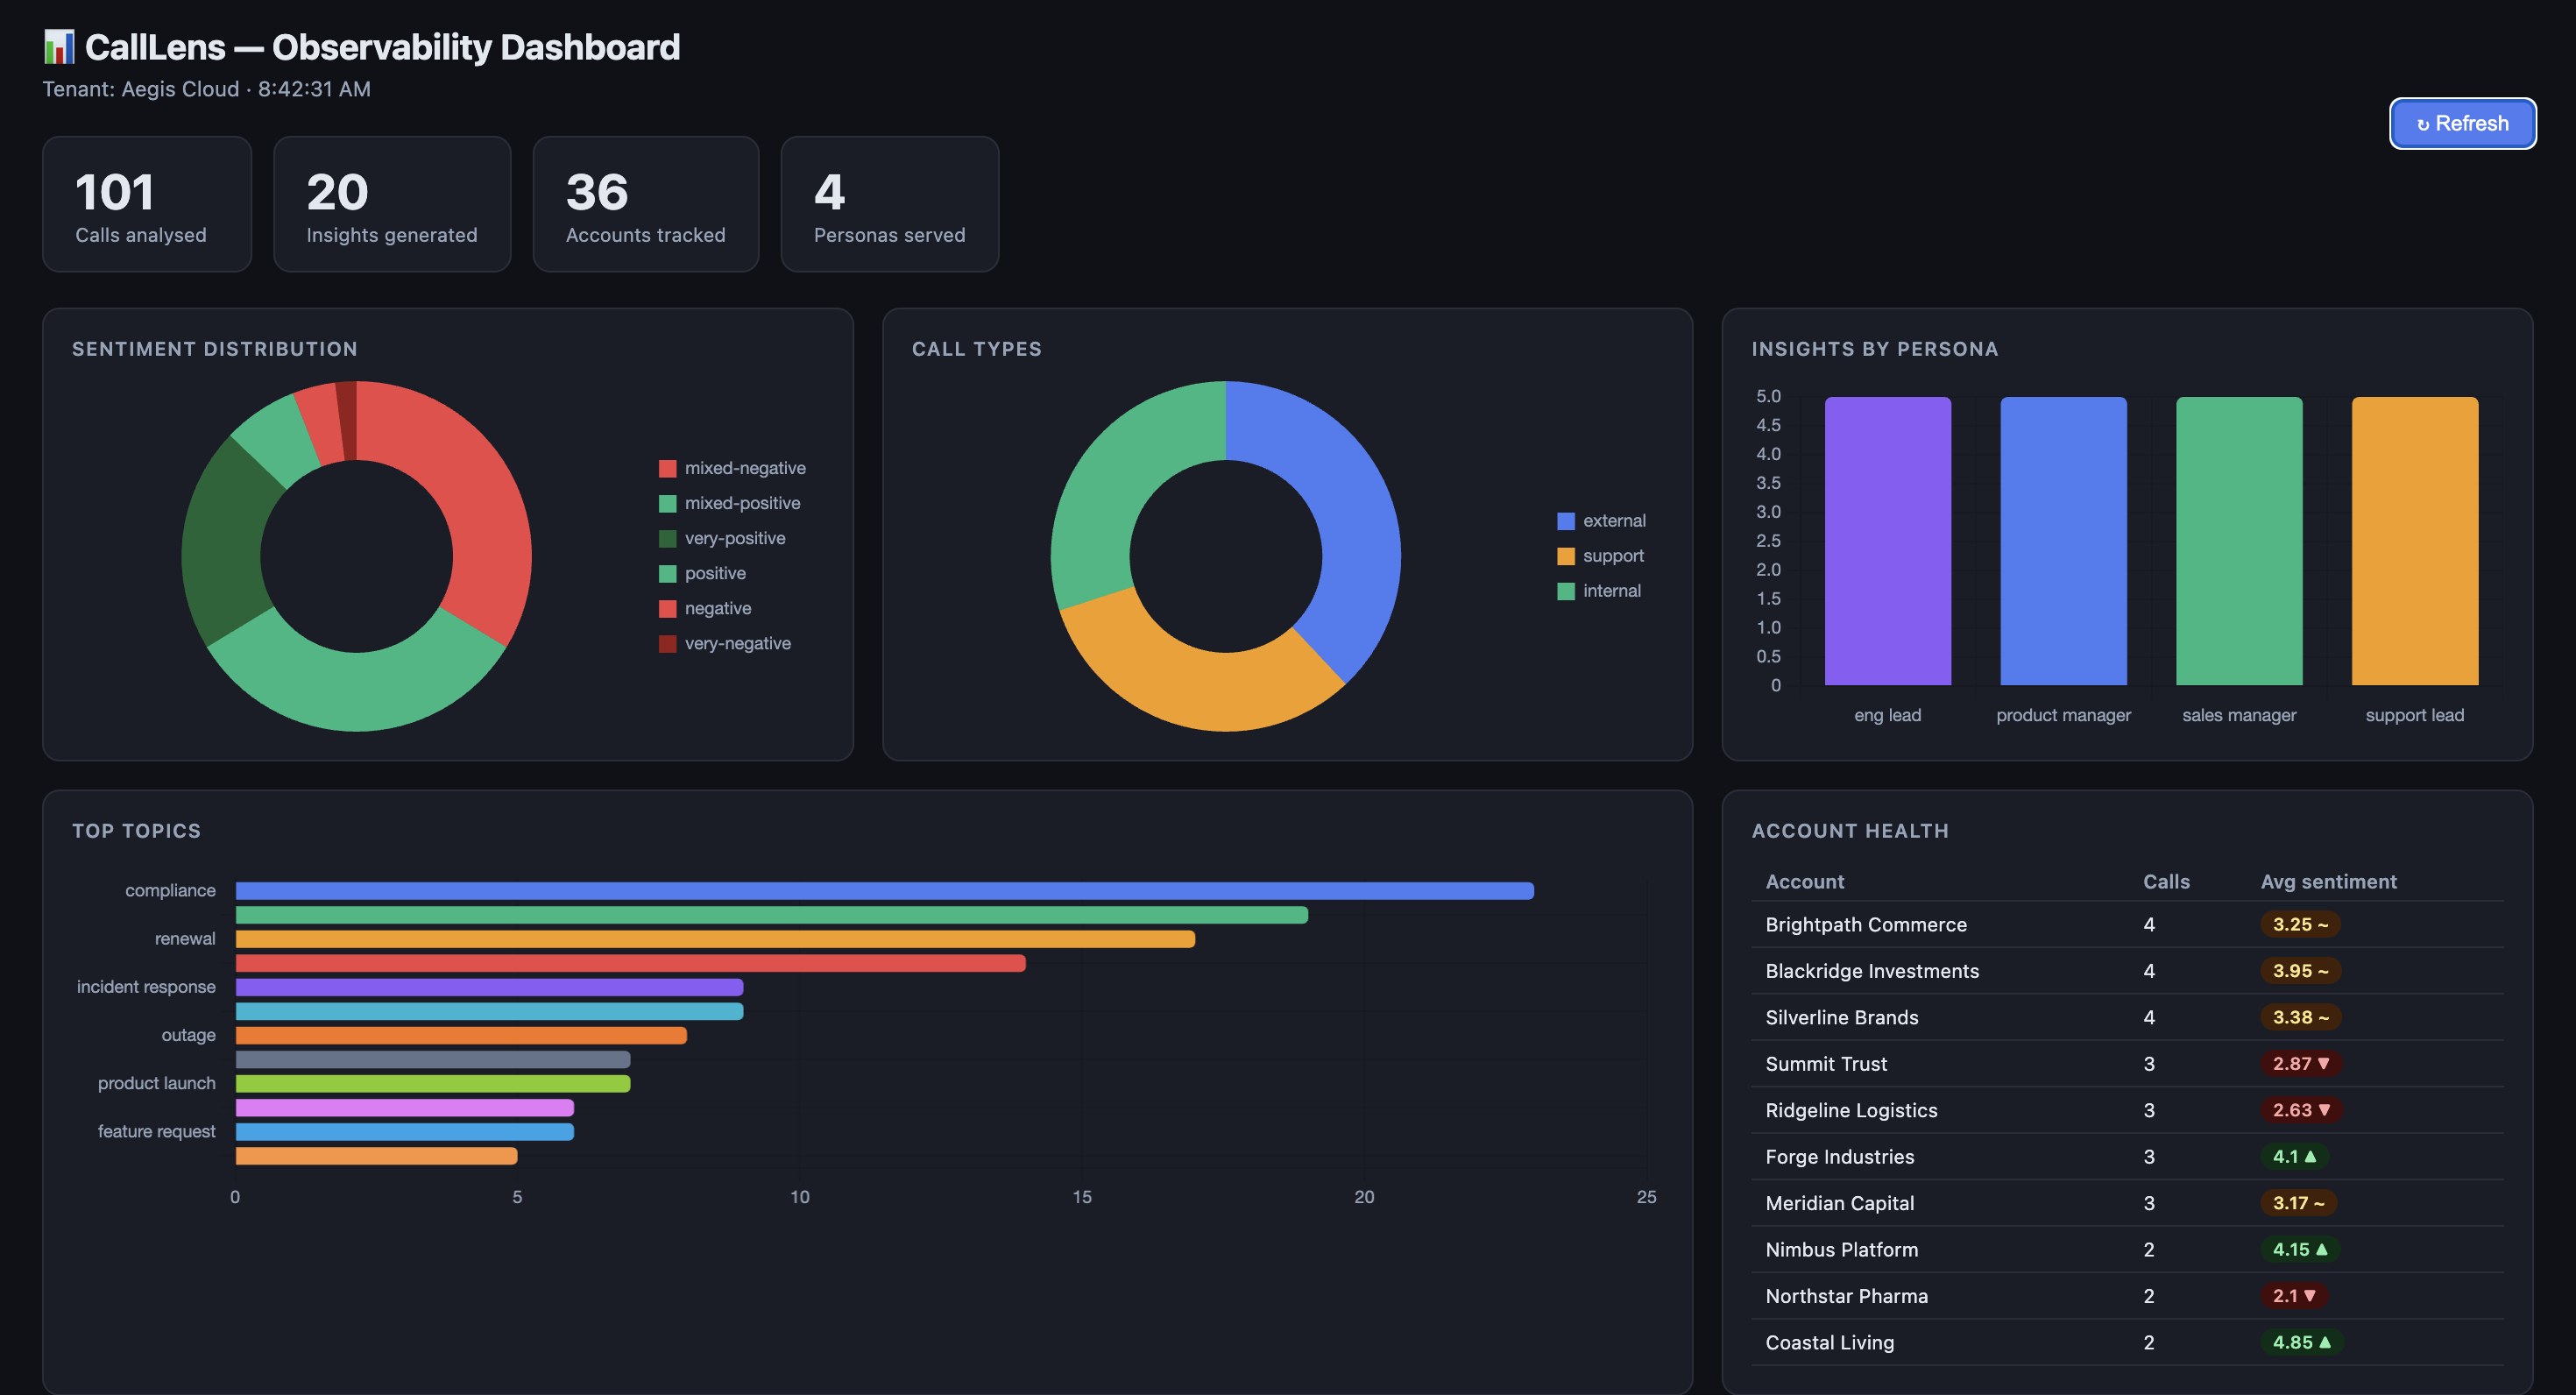2576x1395 pixels.
Task: Click the 3.17 neutral sentiment badge
Action: coord(2298,1203)
